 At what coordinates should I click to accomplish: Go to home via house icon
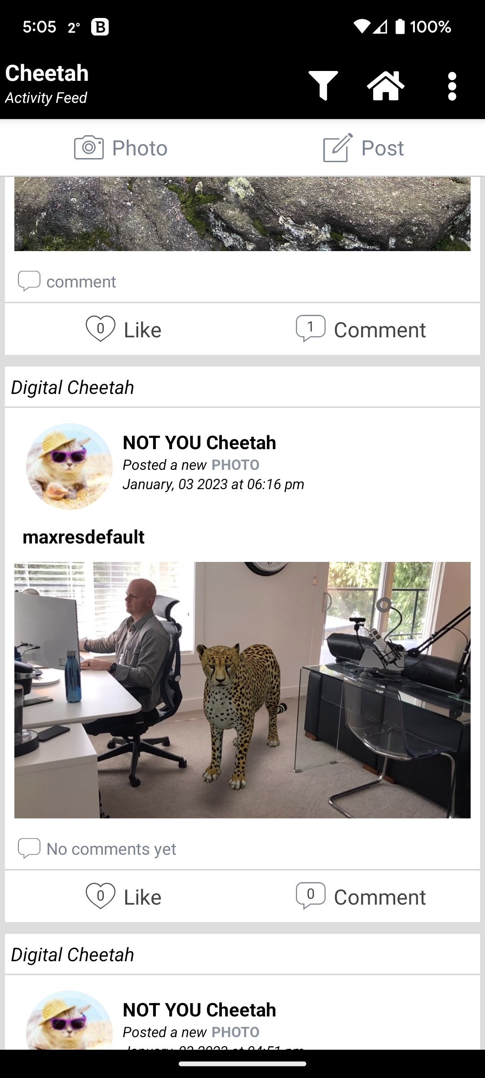(386, 85)
